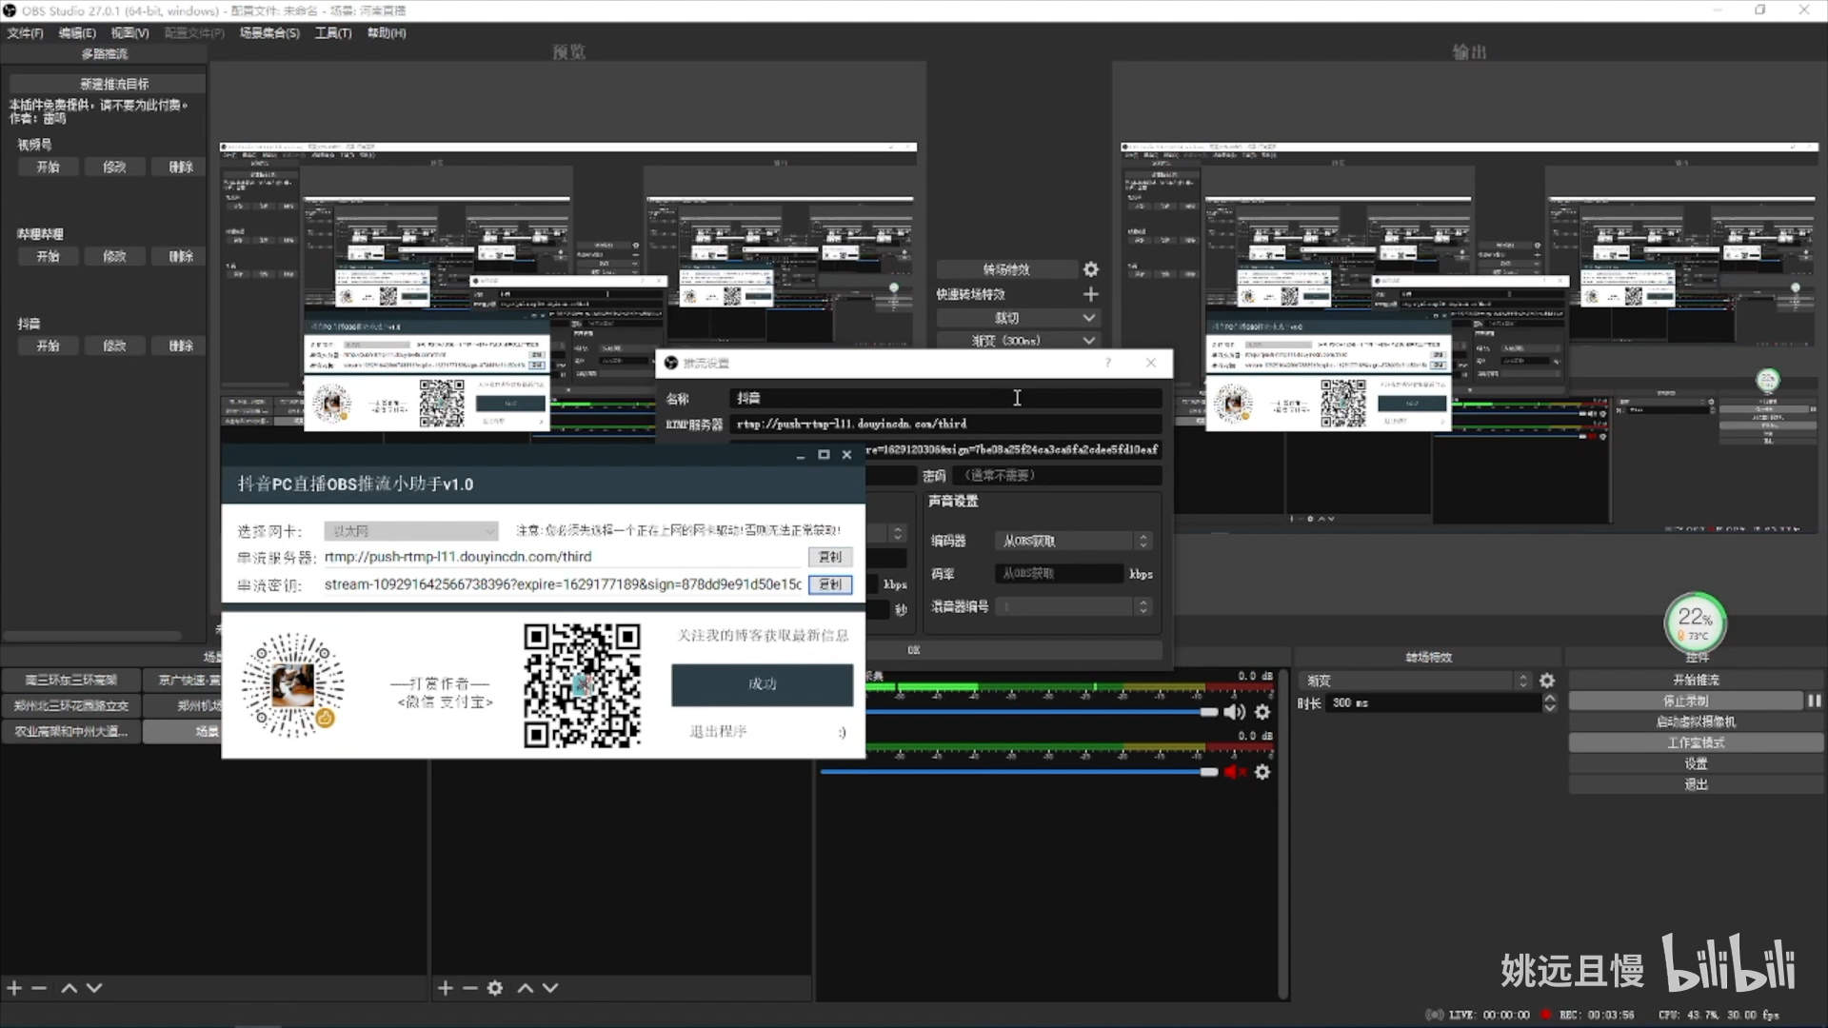The width and height of the screenshot is (1828, 1028).
Task: Expand the 截切 quick transition chevron
Action: [x=1089, y=318]
